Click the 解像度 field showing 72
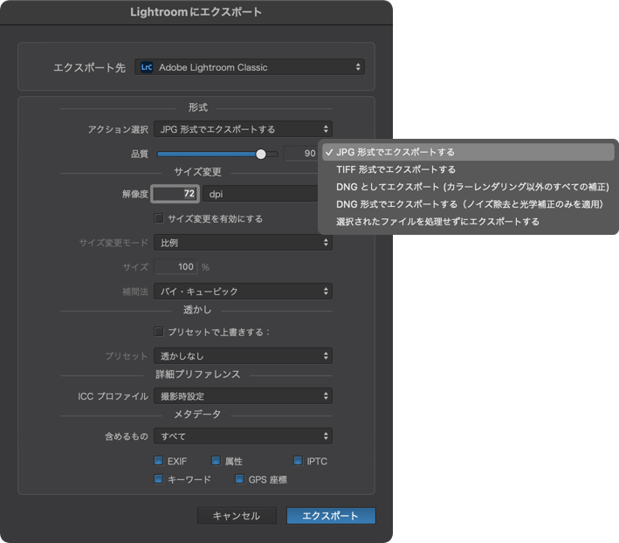Screen dimensions: 619x543 (x=175, y=194)
